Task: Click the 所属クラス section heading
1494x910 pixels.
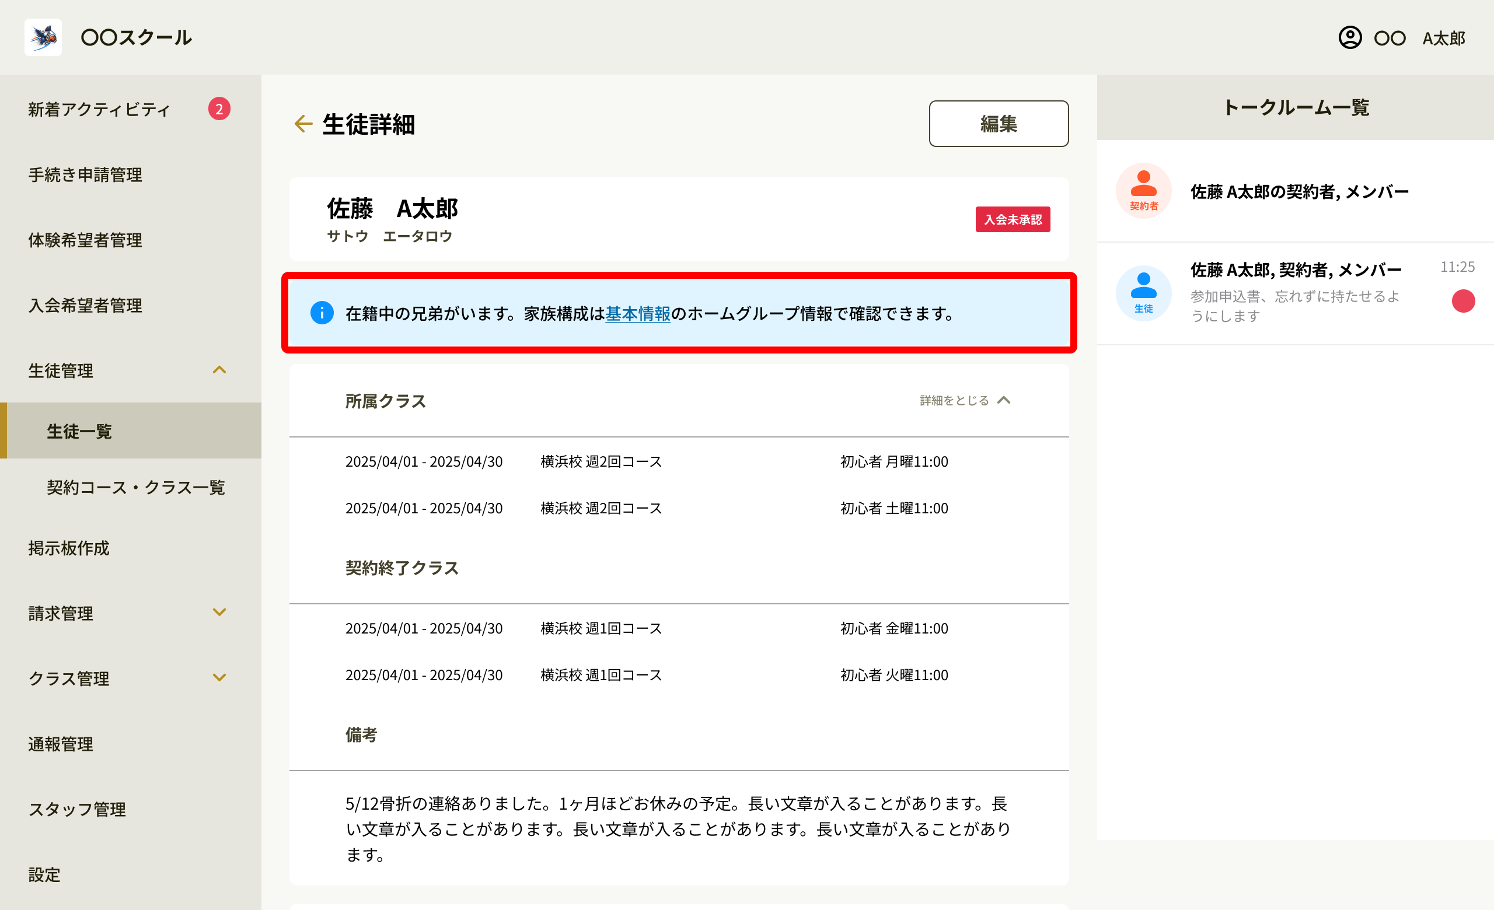Action: (386, 401)
